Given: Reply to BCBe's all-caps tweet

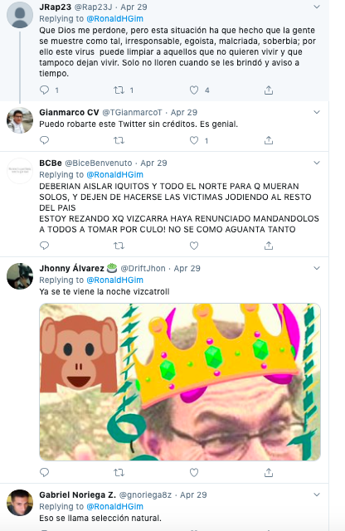Looking at the screenshot, I should [x=44, y=246].
